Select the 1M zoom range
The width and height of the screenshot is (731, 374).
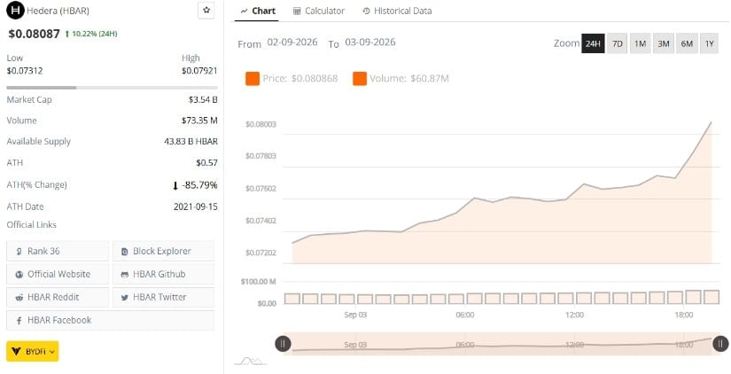tap(640, 43)
